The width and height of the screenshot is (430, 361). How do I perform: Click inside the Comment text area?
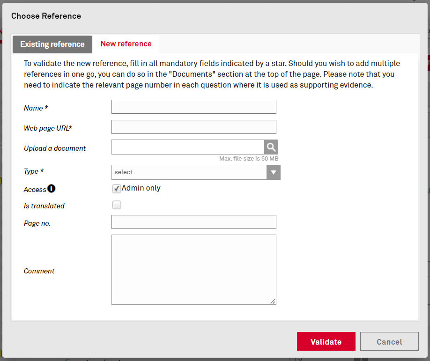pyautogui.click(x=194, y=270)
